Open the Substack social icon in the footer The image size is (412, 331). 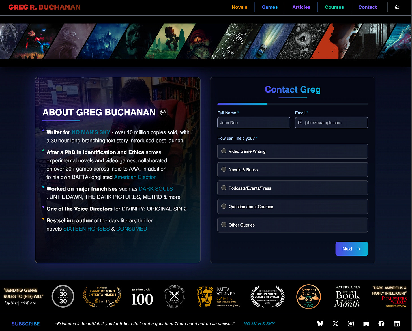click(x=366, y=323)
